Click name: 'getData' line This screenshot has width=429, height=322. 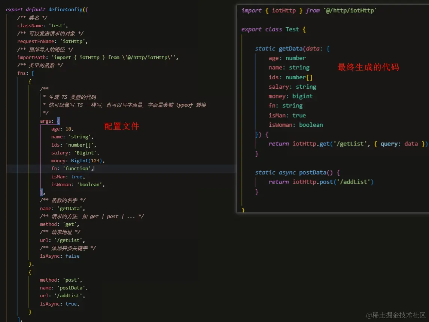pos(63,209)
